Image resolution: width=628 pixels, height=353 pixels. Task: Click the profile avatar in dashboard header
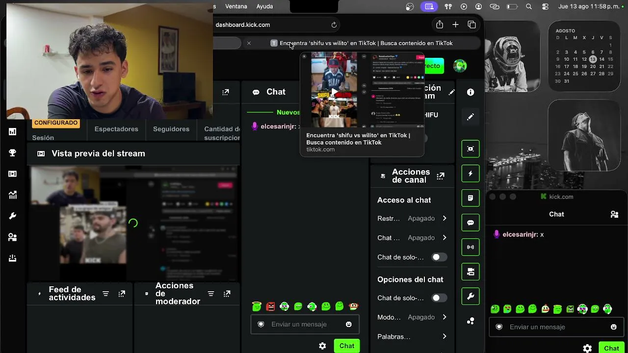pyautogui.click(x=460, y=66)
